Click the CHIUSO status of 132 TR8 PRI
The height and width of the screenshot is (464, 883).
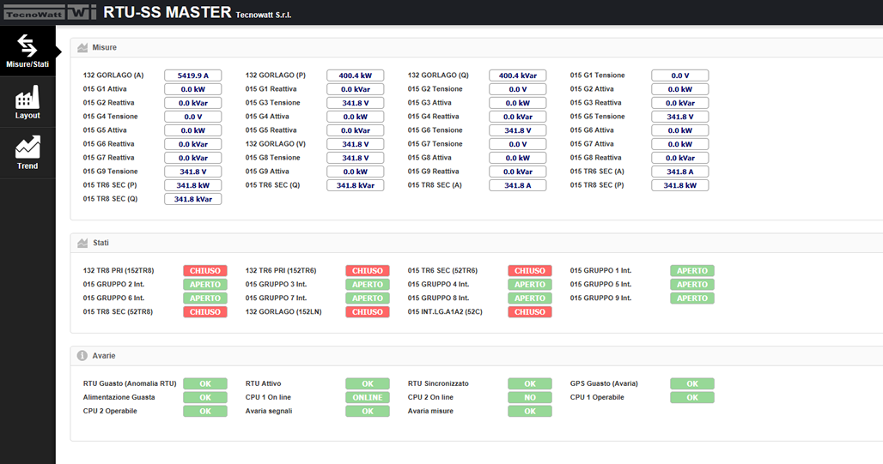204,271
